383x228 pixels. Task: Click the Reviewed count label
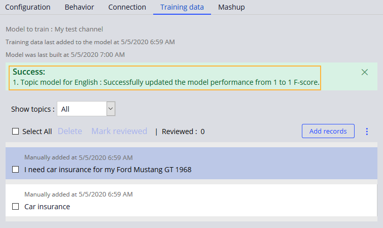(x=183, y=132)
